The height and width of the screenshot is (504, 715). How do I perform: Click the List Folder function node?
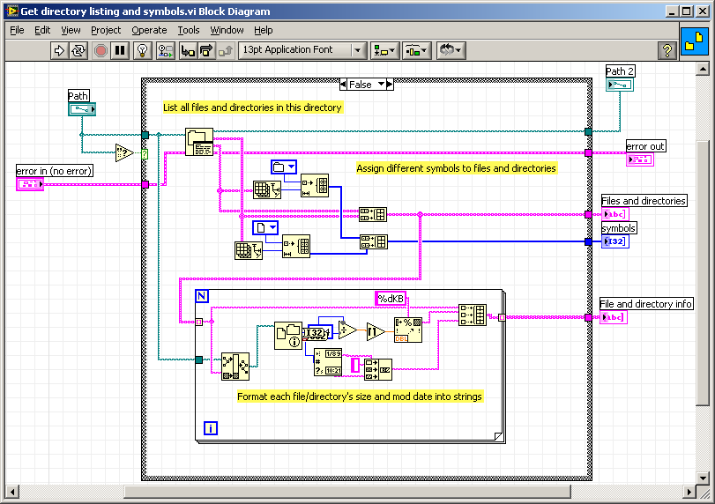point(199,143)
